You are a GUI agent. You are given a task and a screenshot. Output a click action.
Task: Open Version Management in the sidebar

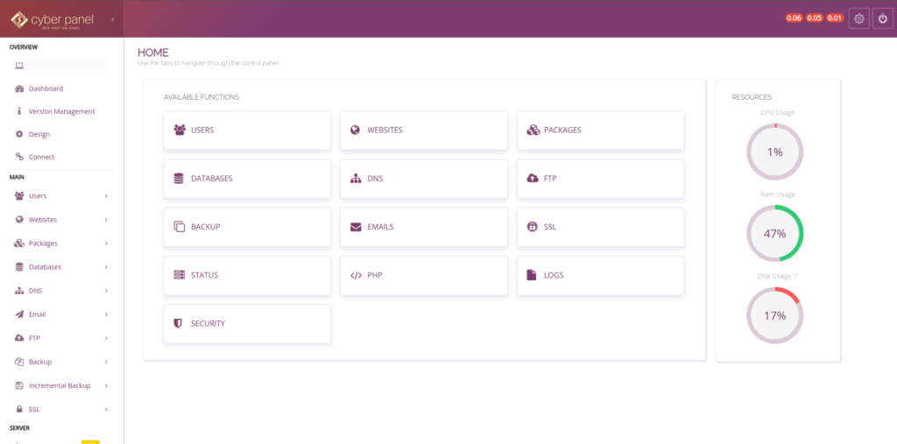point(61,111)
